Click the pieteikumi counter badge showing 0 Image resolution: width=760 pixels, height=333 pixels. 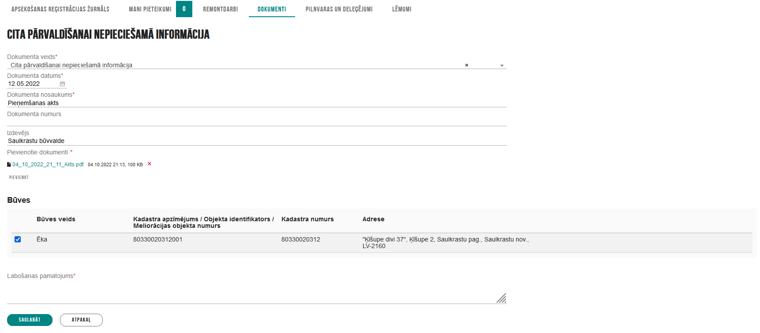pos(184,9)
